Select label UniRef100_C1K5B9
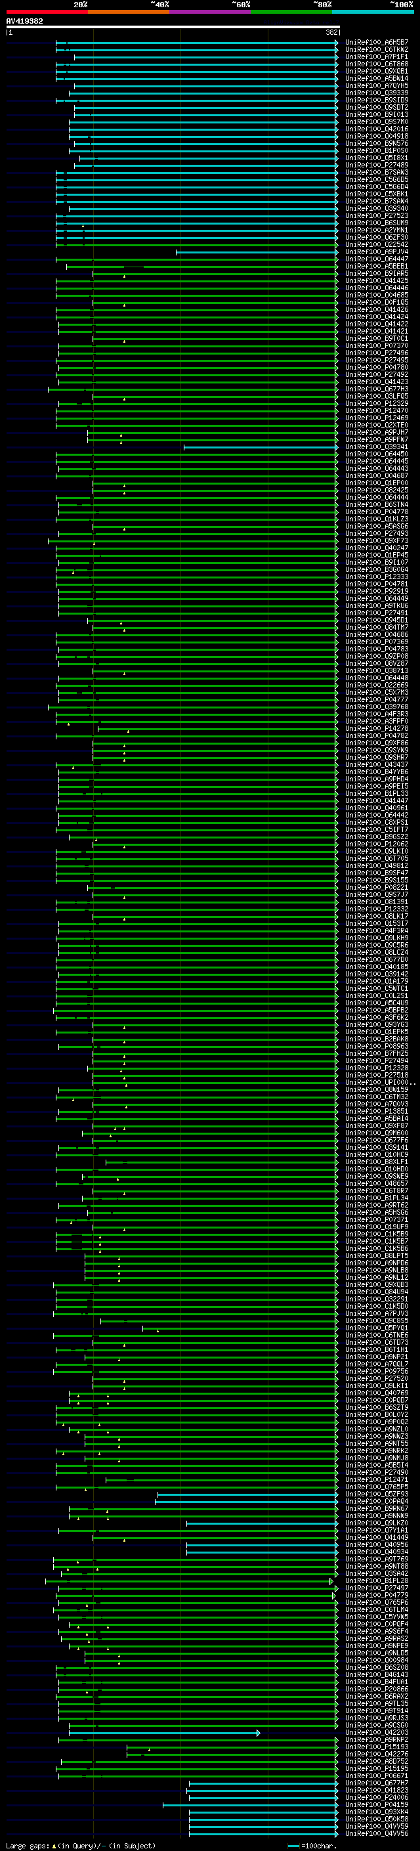 tap(376, 1234)
